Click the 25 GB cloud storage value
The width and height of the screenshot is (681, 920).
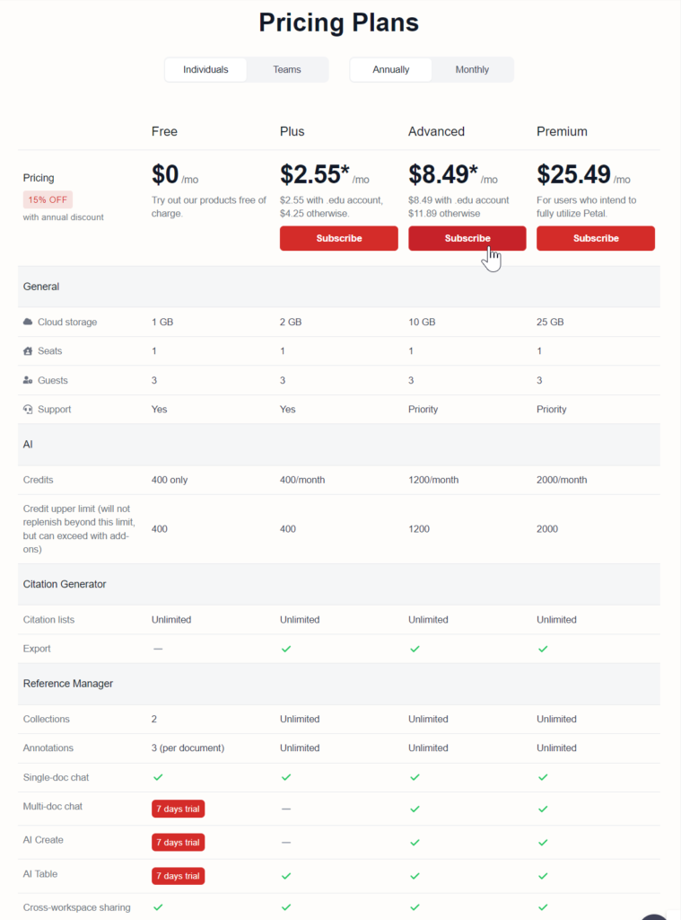[x=550, y=323]
